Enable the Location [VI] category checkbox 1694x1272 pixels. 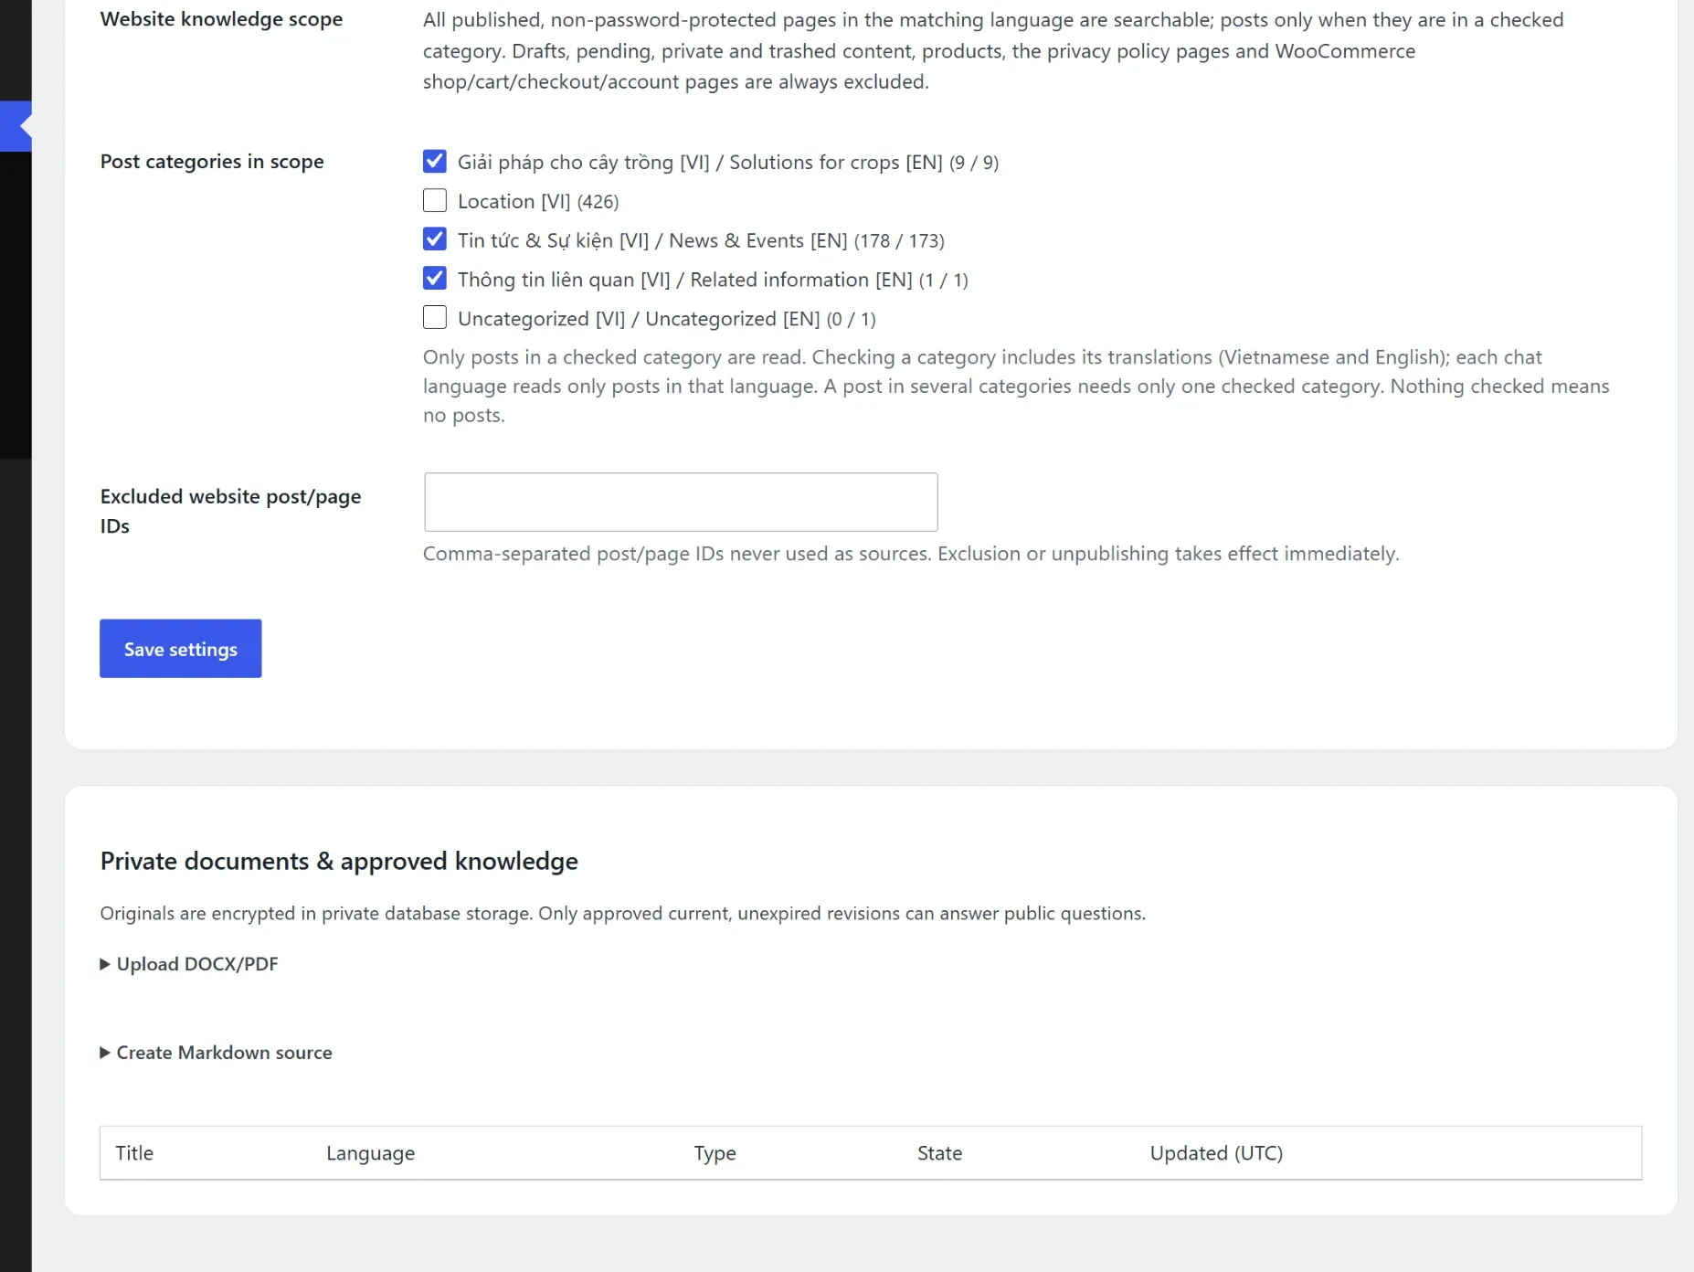click(435, 200)
